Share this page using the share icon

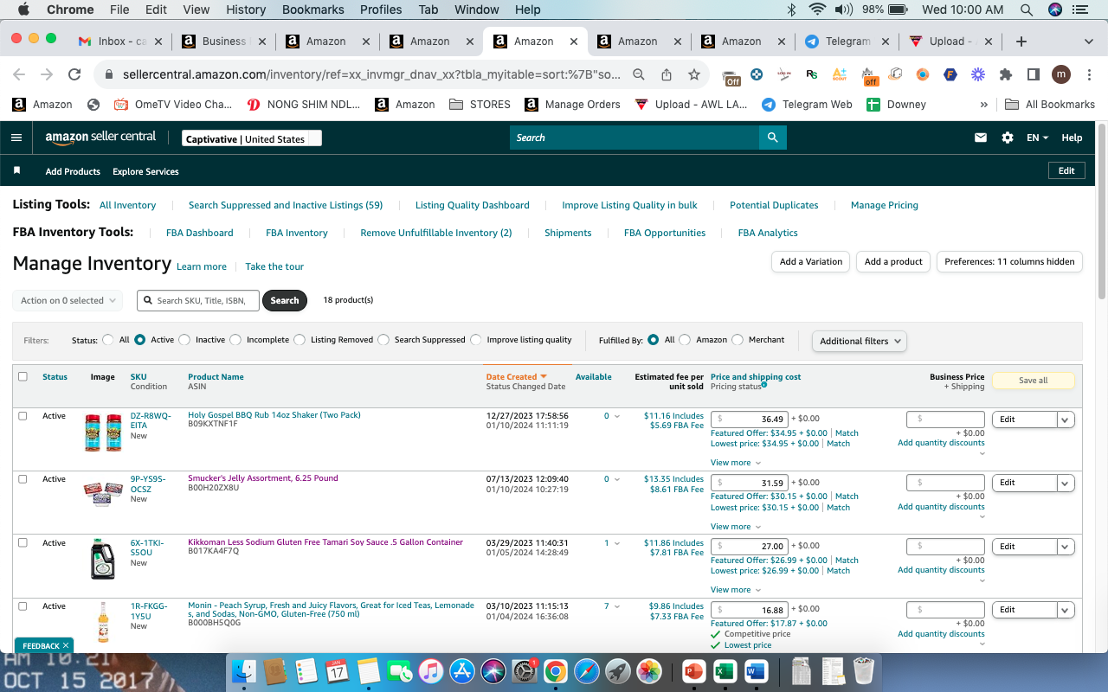(x=666, y=74)
